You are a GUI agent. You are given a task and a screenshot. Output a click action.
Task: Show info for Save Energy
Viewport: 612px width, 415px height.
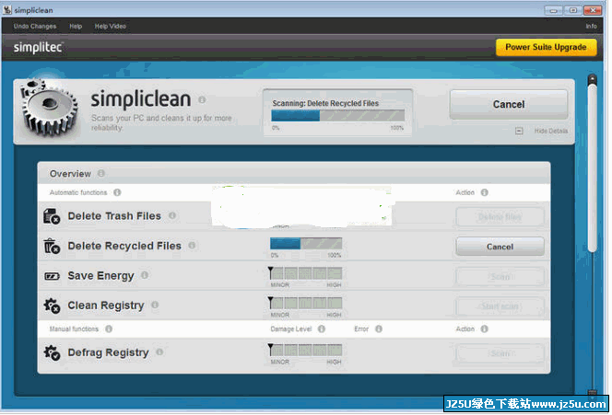(x=145, y=275)
